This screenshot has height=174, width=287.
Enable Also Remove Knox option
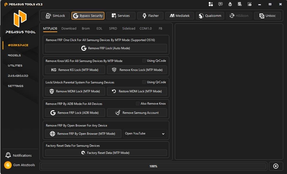tap(138, 104)
